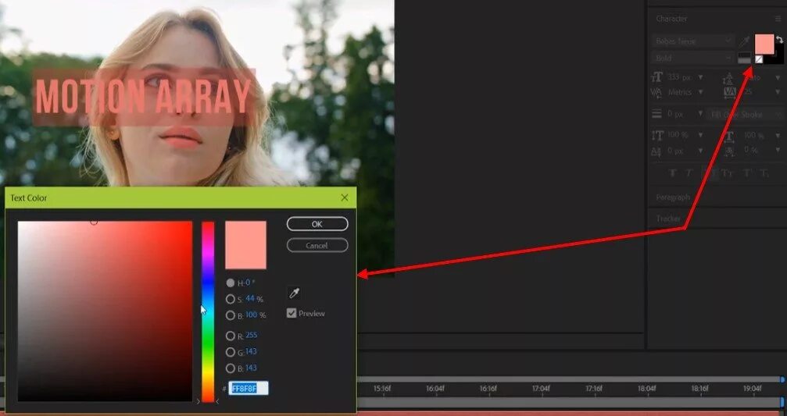Click the hex field showing FF8F8F
This screenshot has height=416, width=787.
click(249, 389)
